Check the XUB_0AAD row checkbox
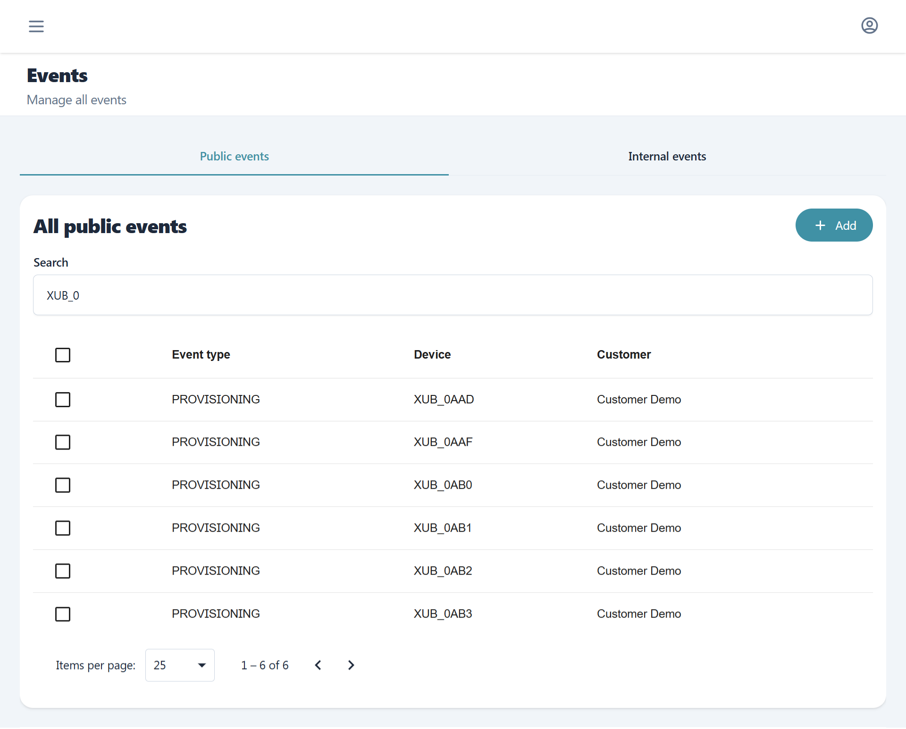Image resolution: width=906 pixels, height=729 pixels. tap(63, 400)
